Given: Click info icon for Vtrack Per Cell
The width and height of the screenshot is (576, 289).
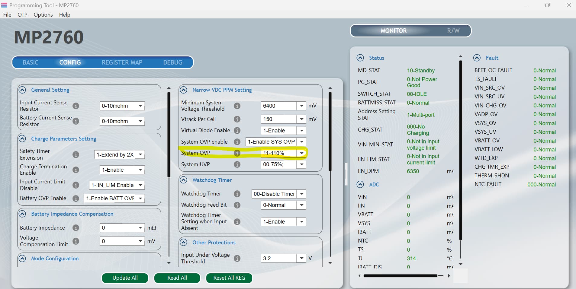Looking at the screenshot, I should point(237,119).
